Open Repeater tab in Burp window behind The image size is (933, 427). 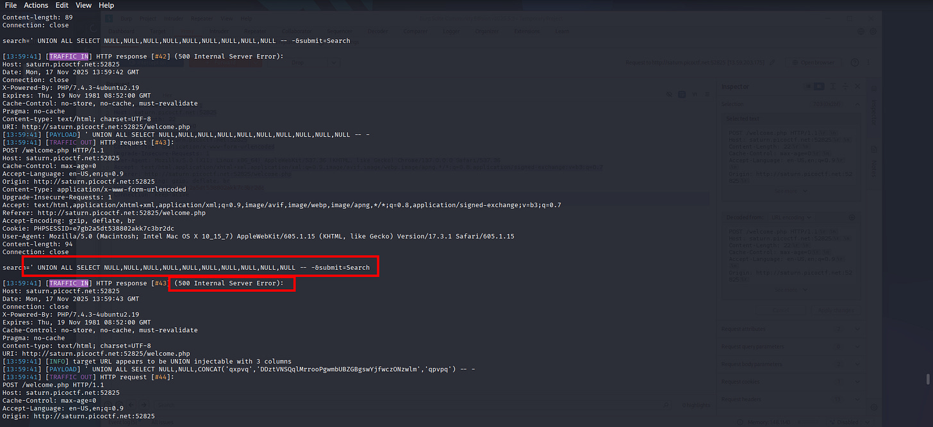(x=256, y=30)
